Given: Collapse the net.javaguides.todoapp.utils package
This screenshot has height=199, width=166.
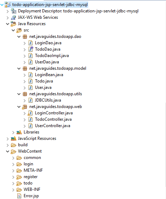Looking at the screenshot, I should (x=19, y=94).
